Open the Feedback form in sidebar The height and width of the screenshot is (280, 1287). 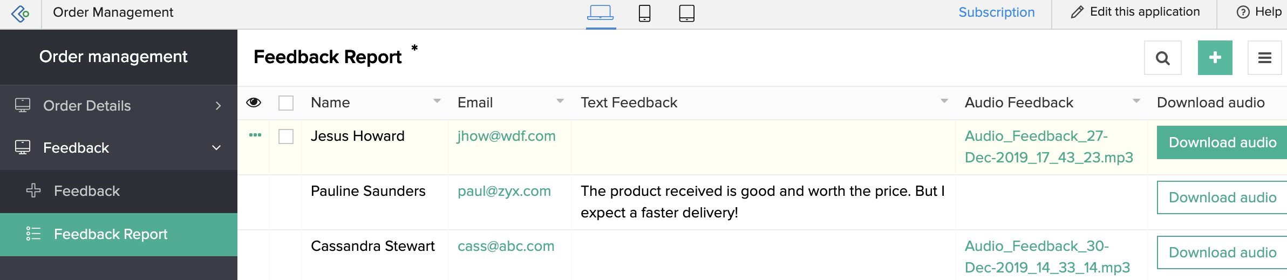click(86, 191)
